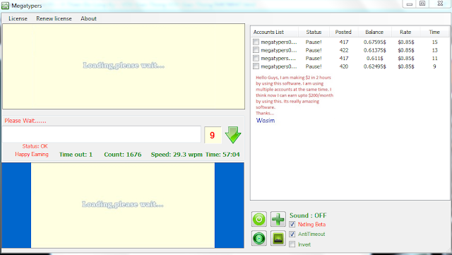
Task: Click the lower captcha image loading panel
Action: 123,205
